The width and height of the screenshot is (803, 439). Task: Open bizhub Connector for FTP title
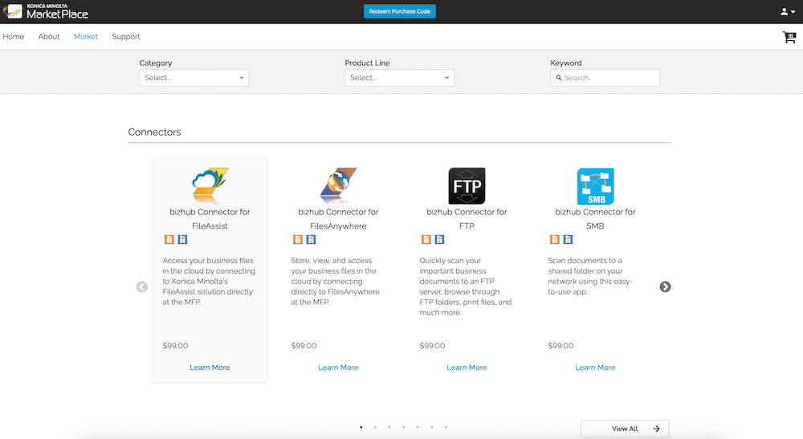(467, 219)
